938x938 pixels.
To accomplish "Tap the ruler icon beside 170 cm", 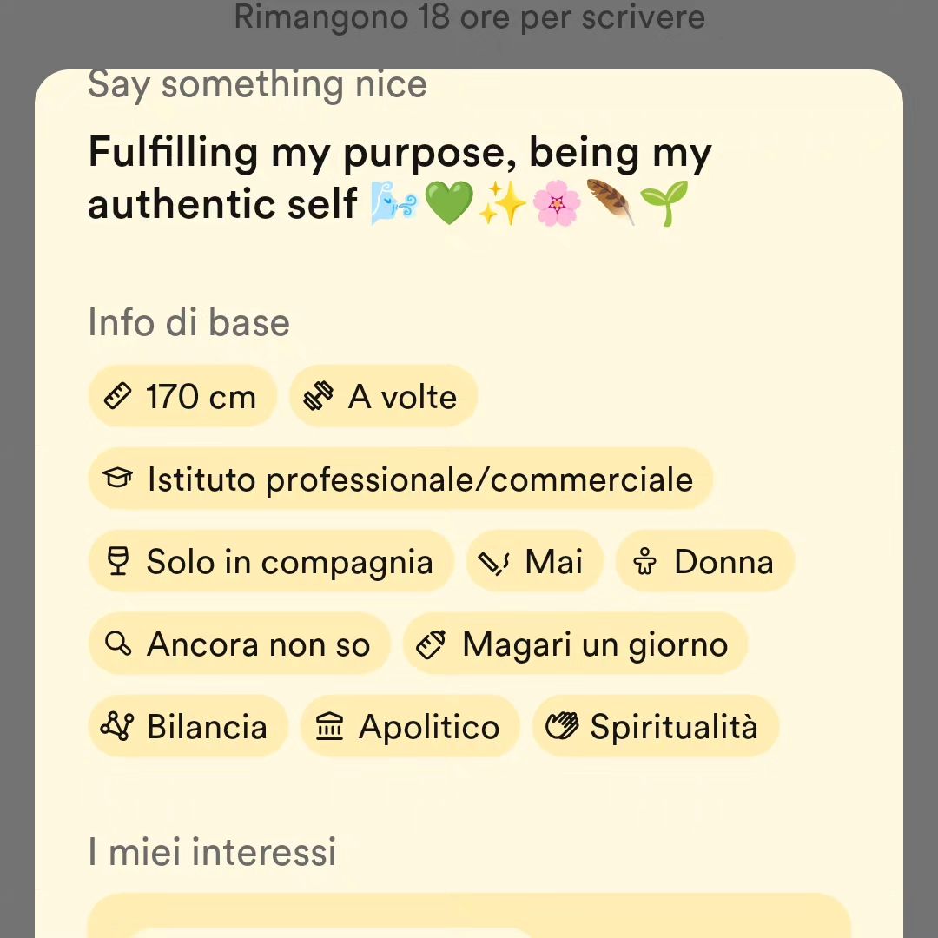I will 117,396.
